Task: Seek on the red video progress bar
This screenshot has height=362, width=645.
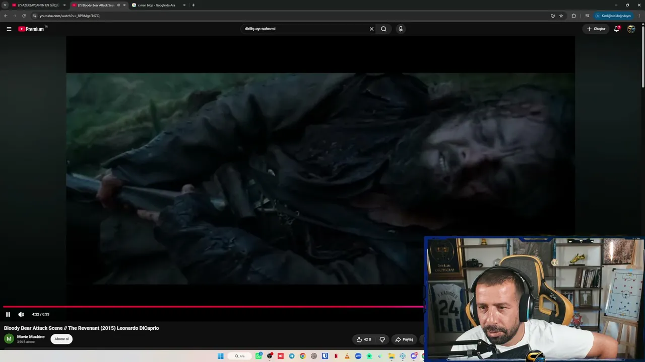Action: click(x=213, y=306)
